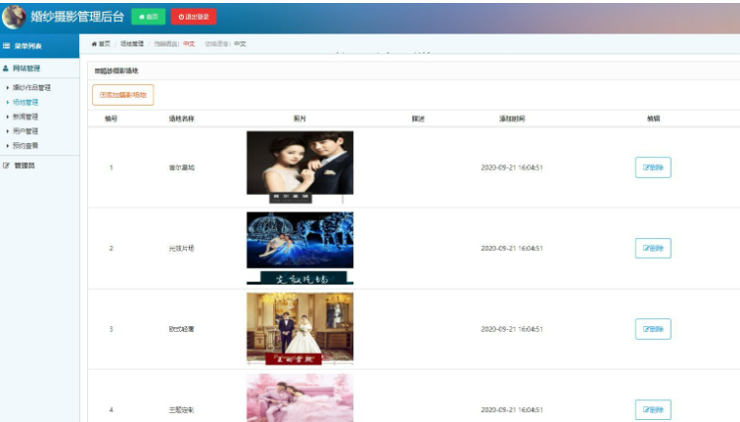Click the 场地名称 column header
The height and width of the screenshot is (422, 740).
pyautogui.click(x=182, y=119)
